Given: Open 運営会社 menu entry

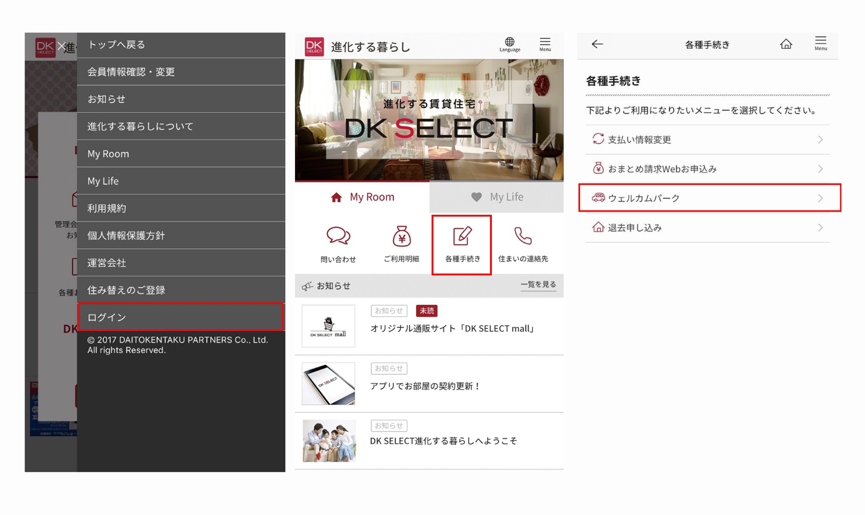Looking at the screenshot, I should tap(181, 263).
